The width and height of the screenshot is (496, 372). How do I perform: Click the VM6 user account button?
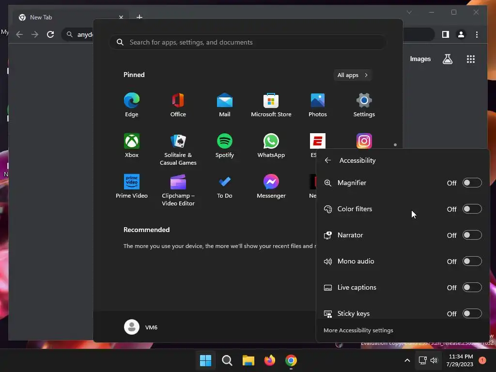point(141,327)
